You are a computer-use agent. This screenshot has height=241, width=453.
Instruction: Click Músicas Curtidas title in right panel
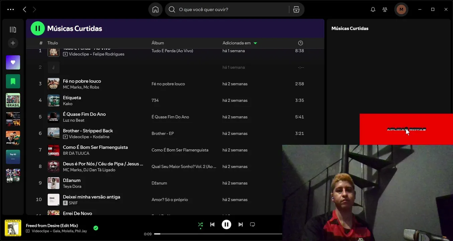click(x=350, y=28)
